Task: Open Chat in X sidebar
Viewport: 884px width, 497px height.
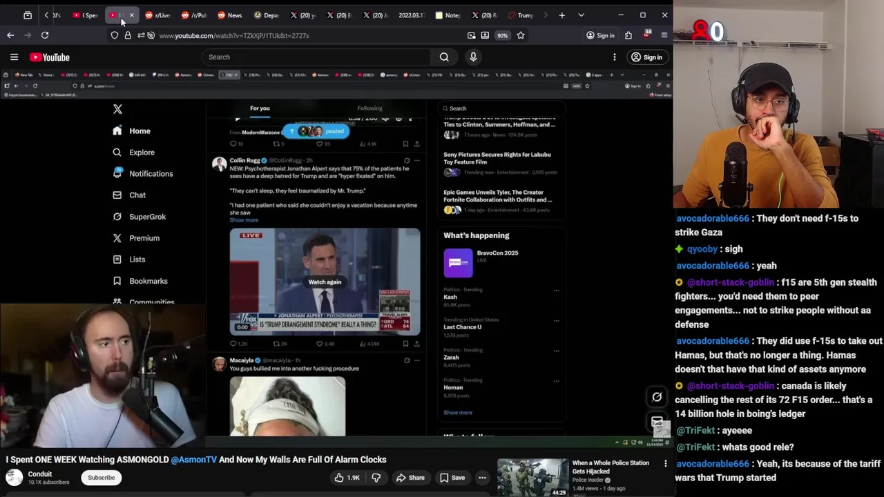Action: [129, 195]
